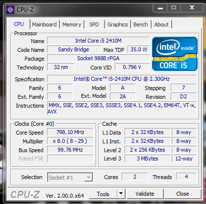The width and height of the screenshot is (206, 204).
Task: Click the Package value Socket 988B rPGA
Action: coord(99,58)
